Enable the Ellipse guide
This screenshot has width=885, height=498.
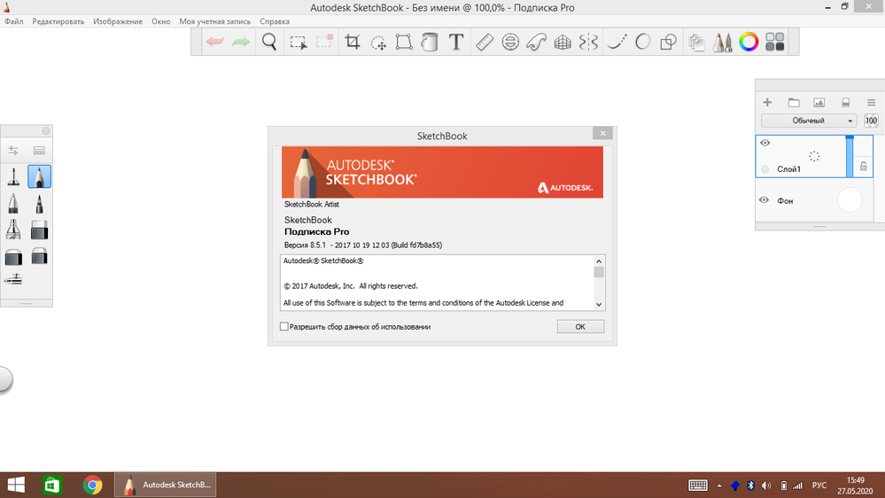click(x=510, y=42)
